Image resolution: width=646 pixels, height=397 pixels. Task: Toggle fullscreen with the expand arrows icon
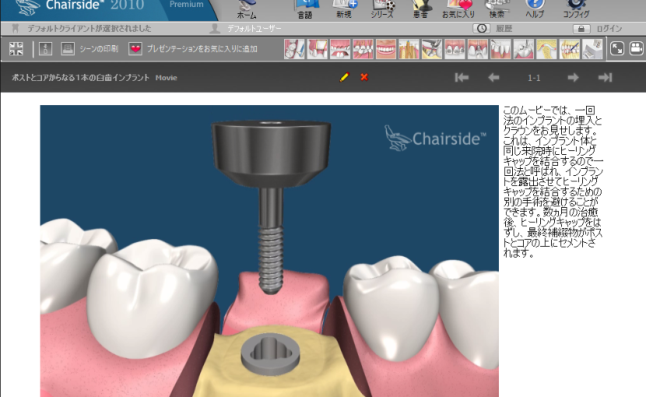pyautogui.click(x=616, y=48)
